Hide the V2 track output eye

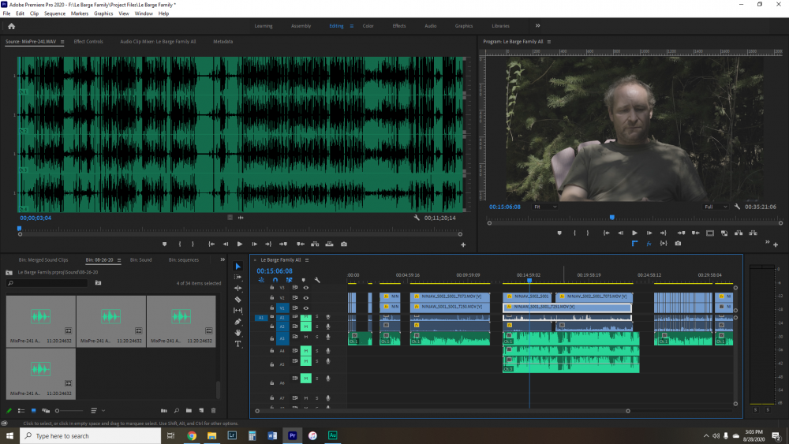305,298
